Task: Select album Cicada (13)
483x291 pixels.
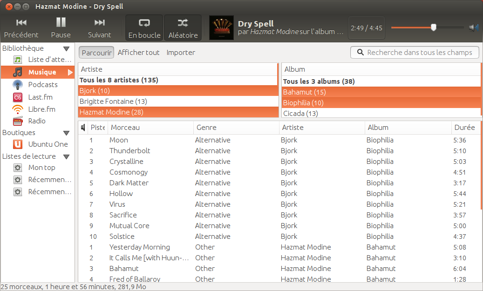Action: point(381,113)
